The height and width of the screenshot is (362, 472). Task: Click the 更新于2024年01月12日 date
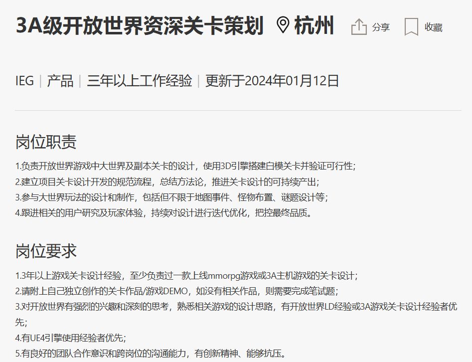[x=272, y=81]
